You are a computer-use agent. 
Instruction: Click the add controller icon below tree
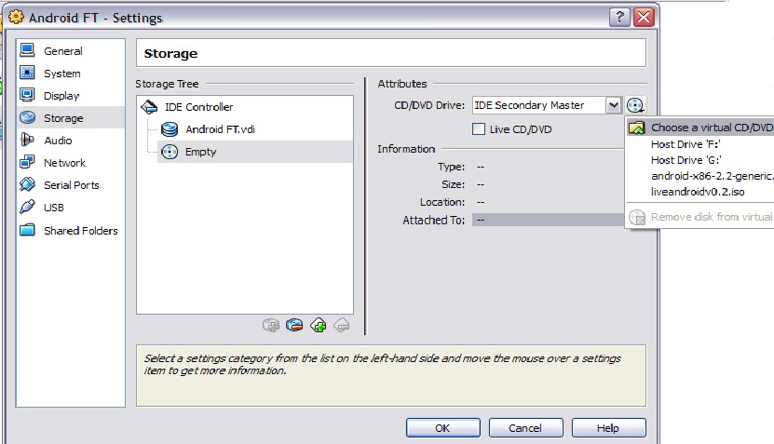pos(271,325)
